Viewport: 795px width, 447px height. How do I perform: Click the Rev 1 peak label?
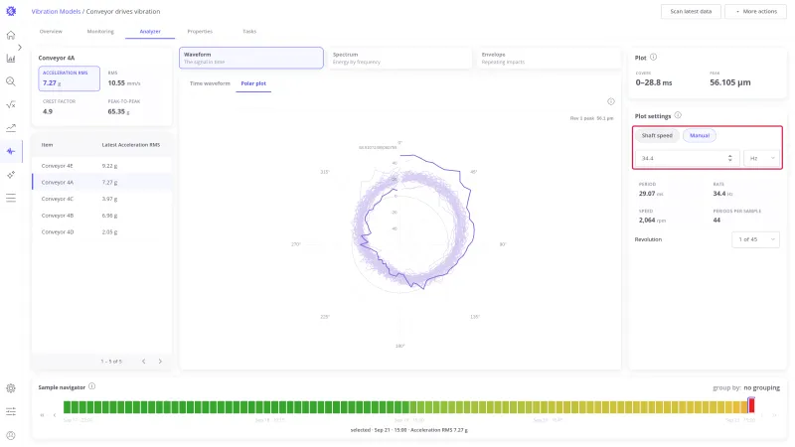coord(591,118)
